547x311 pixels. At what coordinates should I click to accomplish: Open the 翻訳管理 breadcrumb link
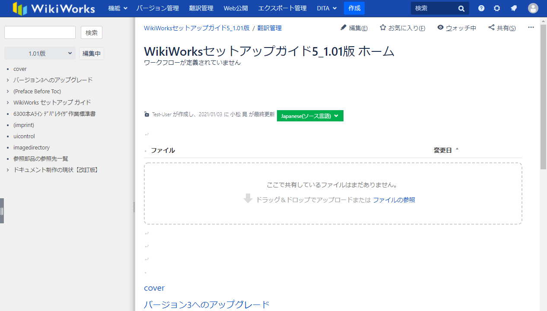tap(270, 28)
